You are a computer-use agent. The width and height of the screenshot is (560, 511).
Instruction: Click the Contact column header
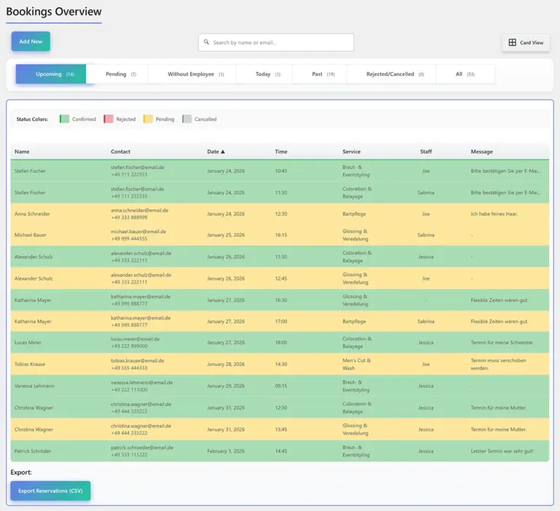click(120, 152)
